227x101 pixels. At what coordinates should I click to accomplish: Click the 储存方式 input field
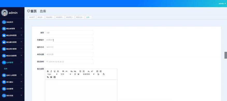[69, 47]
